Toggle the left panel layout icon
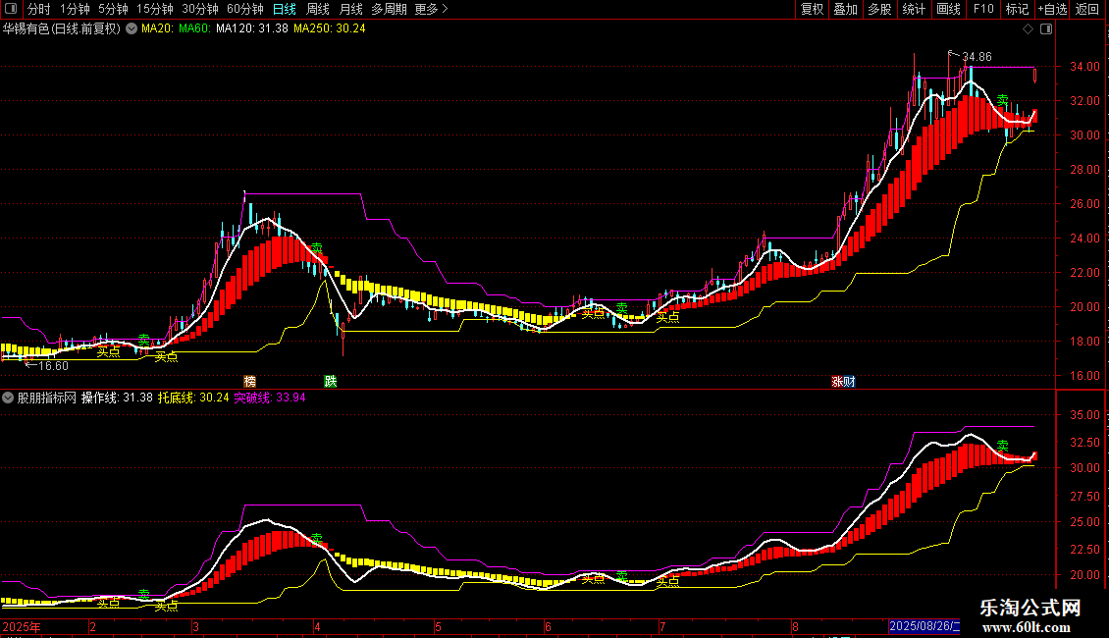This screenshot has width=1109, height=638. click(11, 9)
